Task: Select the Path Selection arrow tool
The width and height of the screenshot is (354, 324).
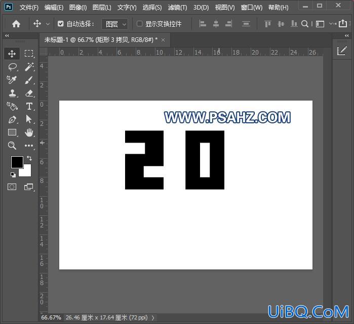Action: tap(29, 119)
